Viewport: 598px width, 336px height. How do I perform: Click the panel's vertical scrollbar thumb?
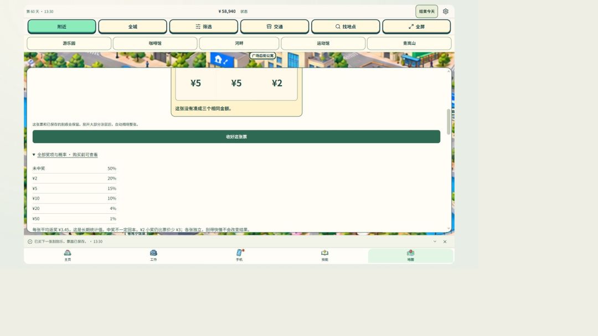click(x=448, y=122)
